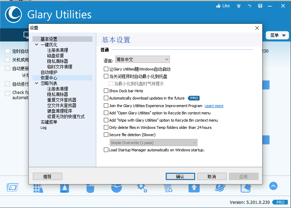This screenshot has width=291, height=208.
Task: Toggle 定时自动 checkbox in main window
Action: pyautogui.click(x=7, y=51)
